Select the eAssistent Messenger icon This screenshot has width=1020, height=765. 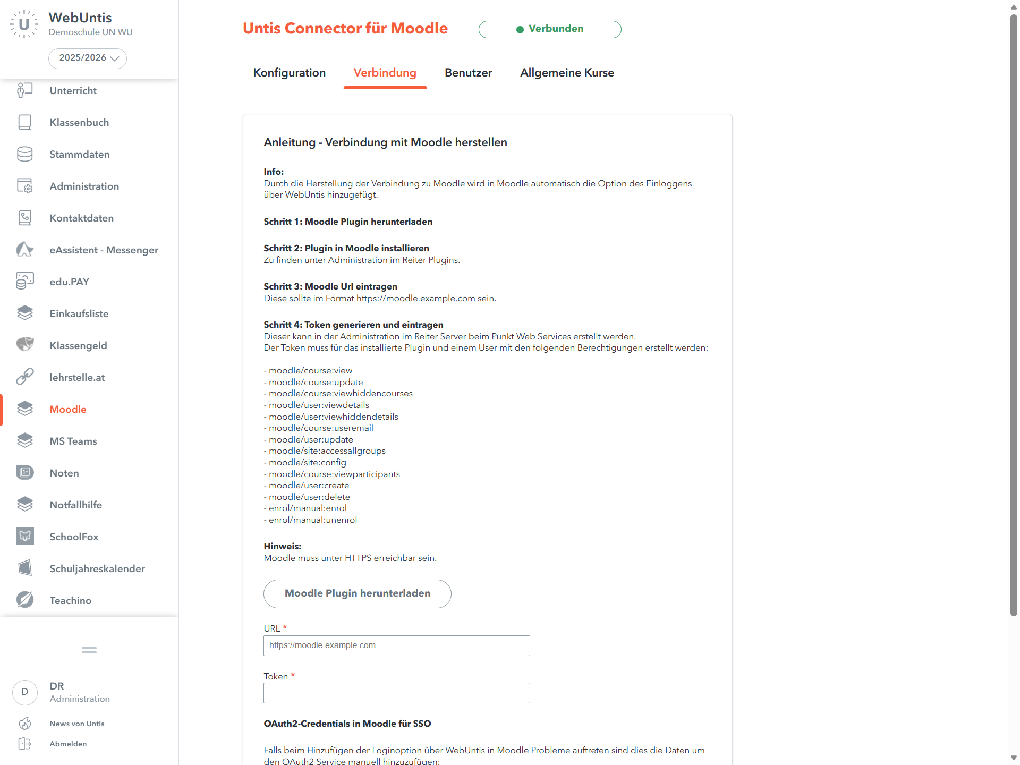click(24, 250)
